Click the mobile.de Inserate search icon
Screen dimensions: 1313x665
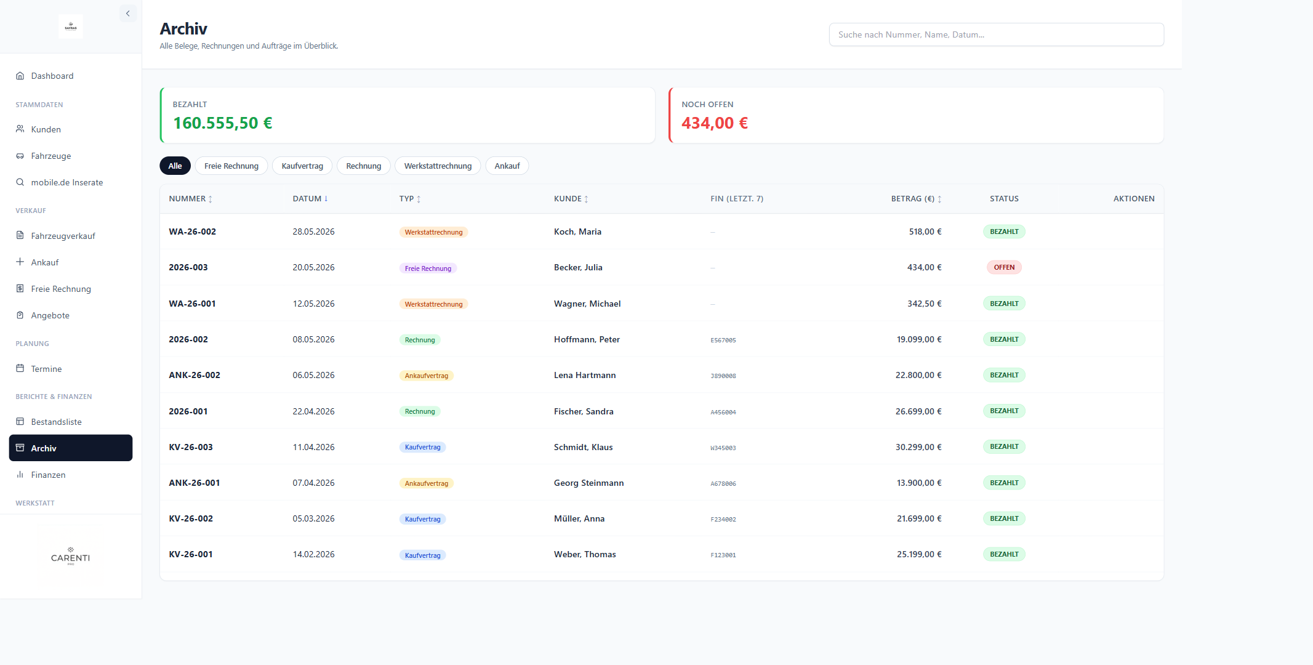click(20, 182)
